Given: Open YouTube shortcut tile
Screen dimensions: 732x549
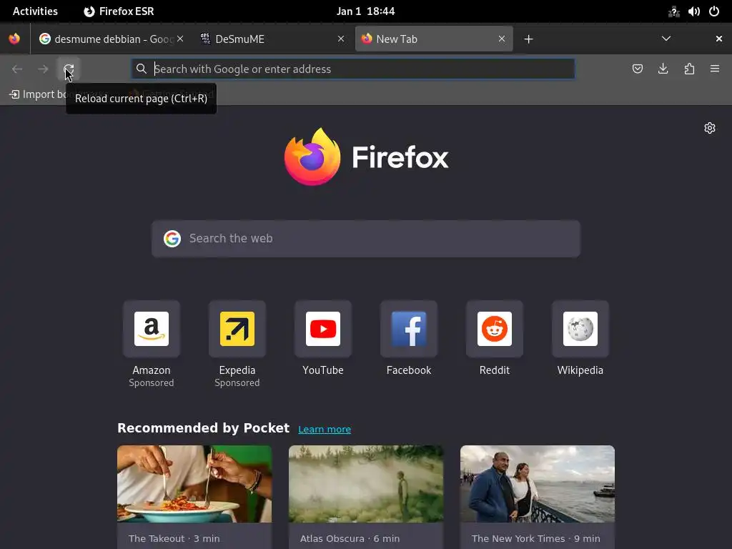Looking at the screenshot, I should click(x=323, y=329).
